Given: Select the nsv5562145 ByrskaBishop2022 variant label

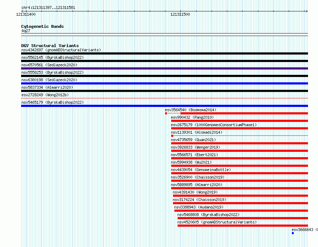Looking at the screenshot, I should [x=53, y=57].
